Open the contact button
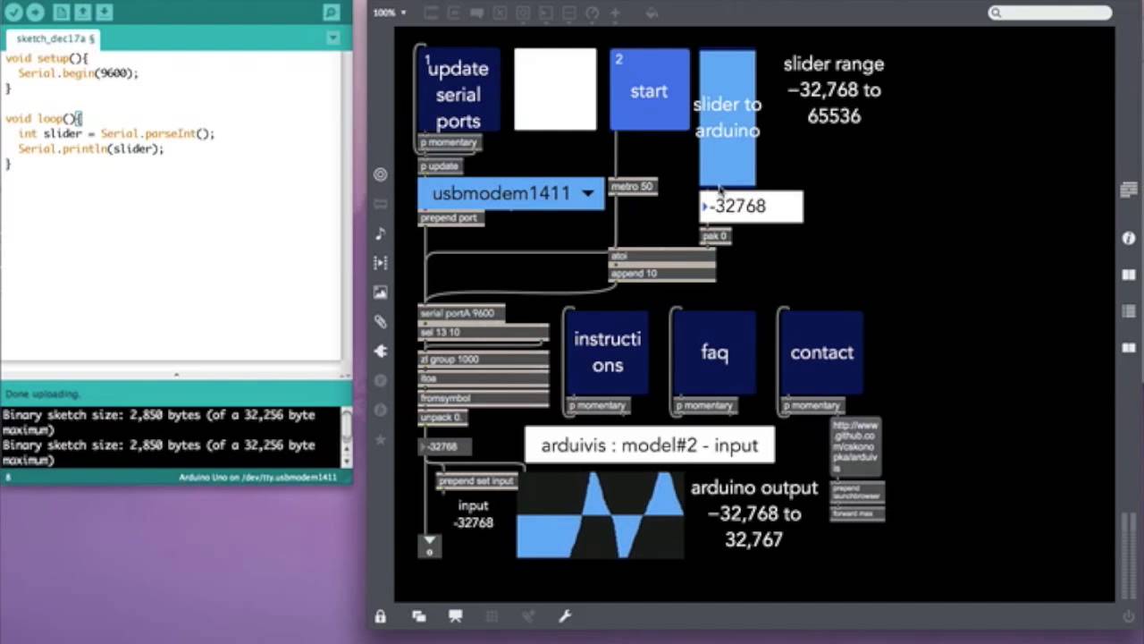 (821, 352)
